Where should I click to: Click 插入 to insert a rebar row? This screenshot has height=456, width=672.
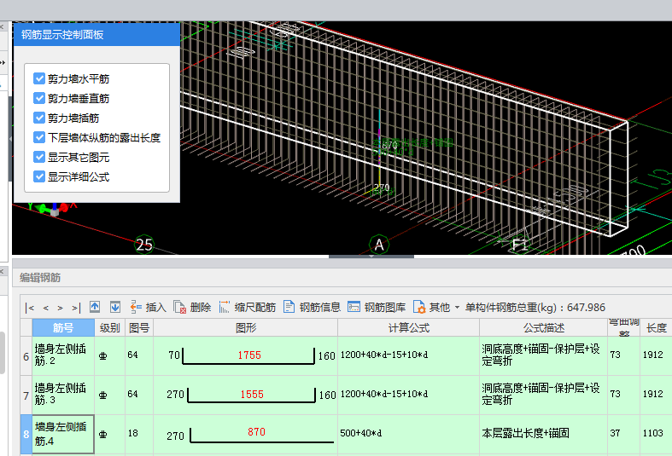coord(149,307)
